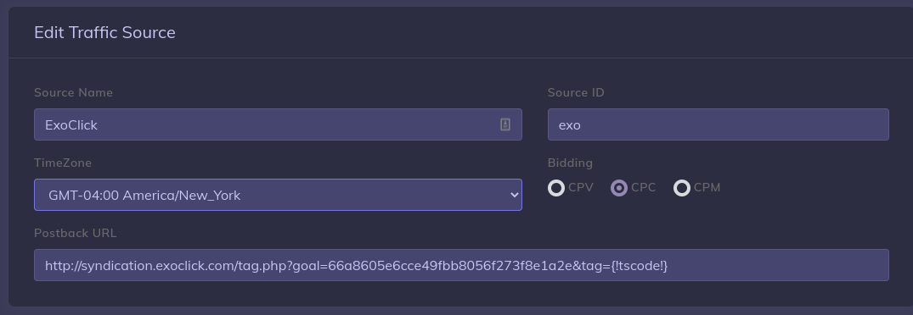Click the Edit Traffic Source heading
The image size is (913, 315).
tap(104, 32)
